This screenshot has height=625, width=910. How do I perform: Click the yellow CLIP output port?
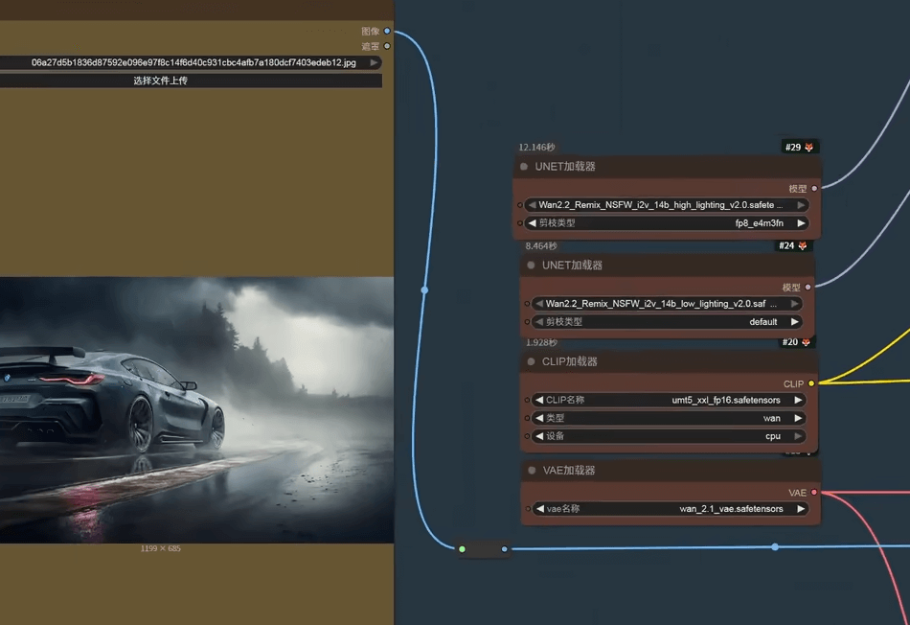[x=811, y=383]
